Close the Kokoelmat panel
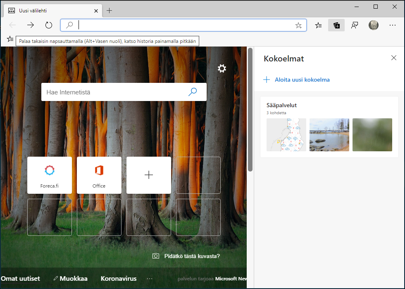The image size is (405, 289). pyautogui.click(x=393, y=58)
